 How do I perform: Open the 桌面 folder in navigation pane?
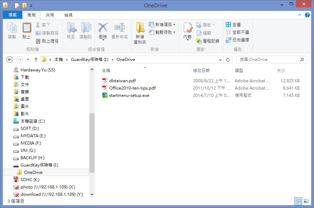tap(25, 99)
